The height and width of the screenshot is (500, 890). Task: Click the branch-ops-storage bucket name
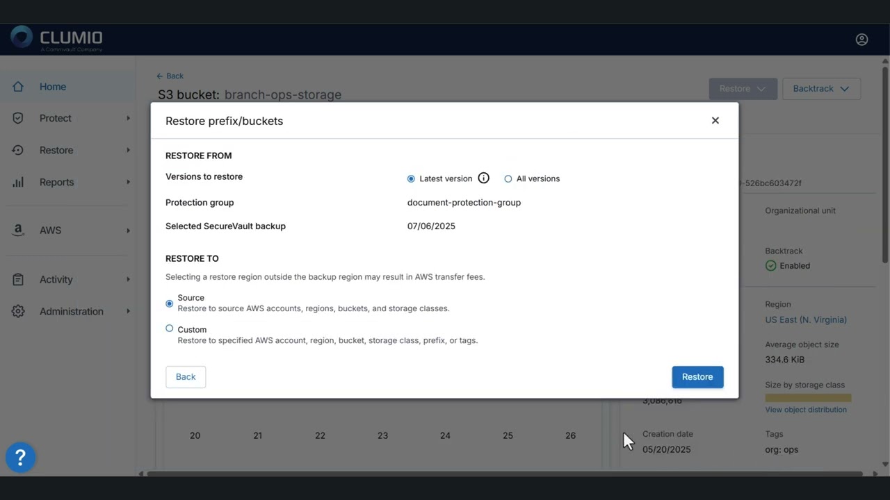coord(283,94)
